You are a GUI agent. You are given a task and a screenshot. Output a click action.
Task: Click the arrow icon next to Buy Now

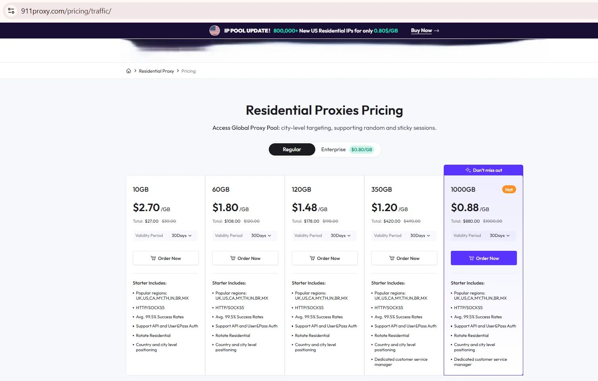(436, 31)
